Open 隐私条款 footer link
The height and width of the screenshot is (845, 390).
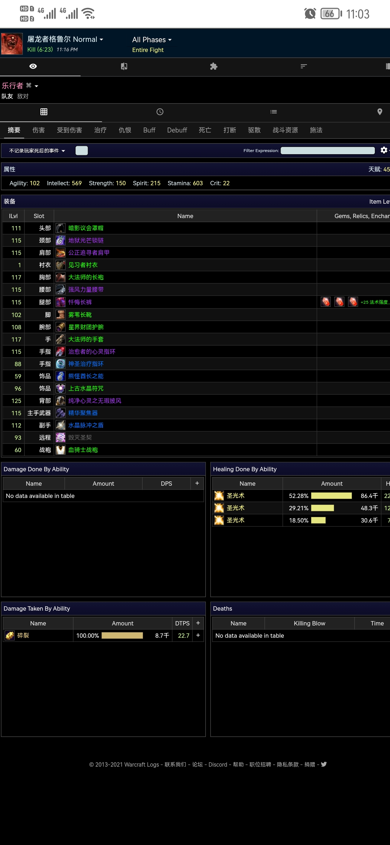(288, 764)
